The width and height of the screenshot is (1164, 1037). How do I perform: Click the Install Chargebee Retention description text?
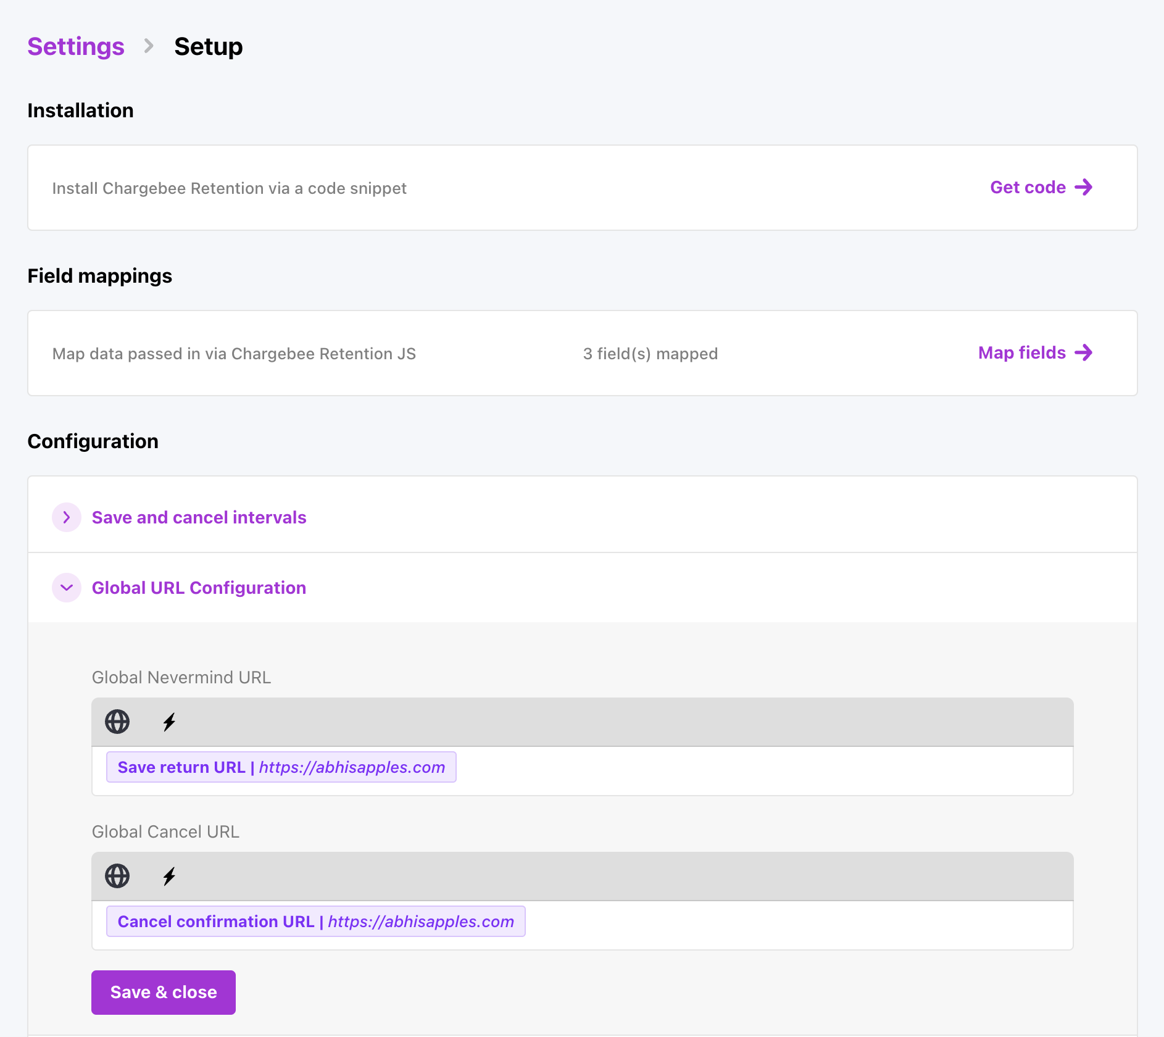[229, 188]
